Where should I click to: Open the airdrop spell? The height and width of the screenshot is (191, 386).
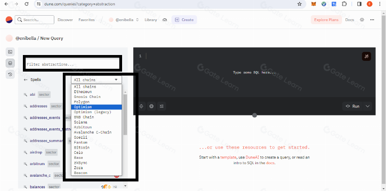[36, 152]
